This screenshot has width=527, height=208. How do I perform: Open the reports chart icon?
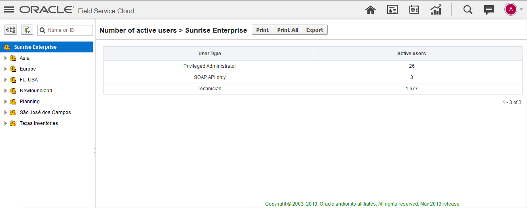[x=436, y=10]
